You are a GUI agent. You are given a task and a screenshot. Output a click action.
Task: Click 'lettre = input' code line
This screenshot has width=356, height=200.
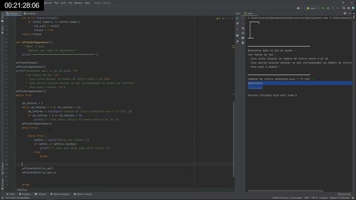(x=61, y=140)
